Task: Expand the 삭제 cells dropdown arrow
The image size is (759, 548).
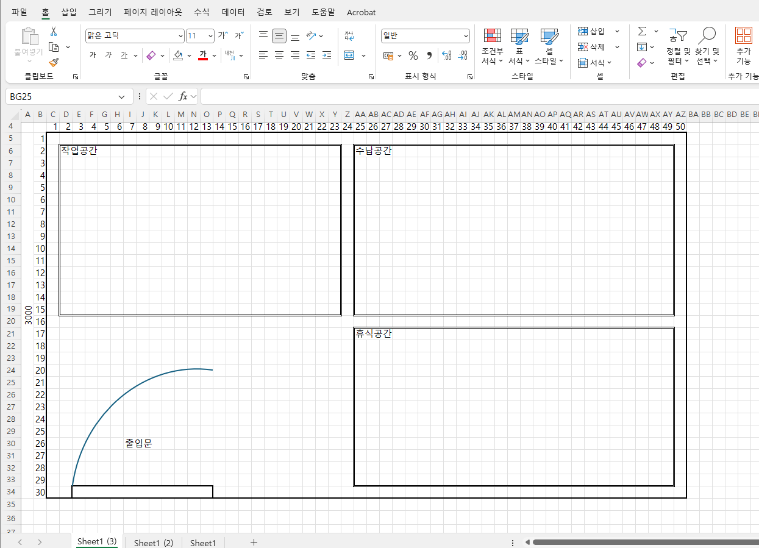Action: 617,47
